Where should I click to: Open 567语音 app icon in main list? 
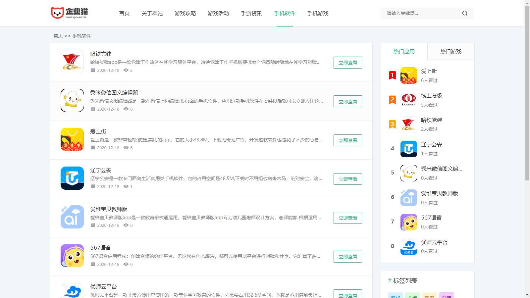pos(72,256)
